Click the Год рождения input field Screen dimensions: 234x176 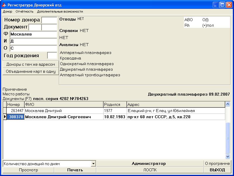(52, 55)
